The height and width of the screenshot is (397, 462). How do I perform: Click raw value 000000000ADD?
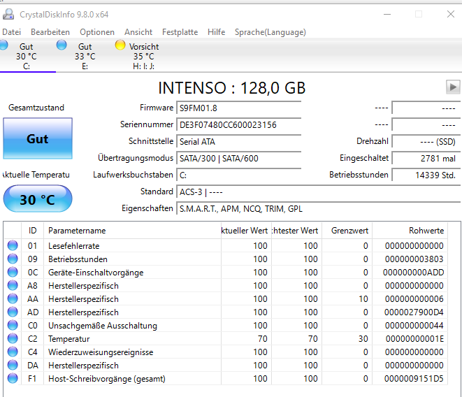click(413, 273)
